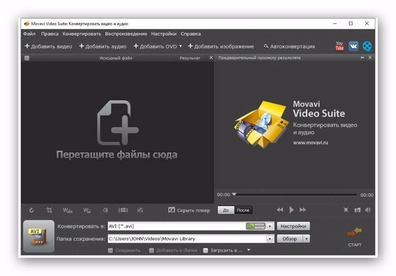
Task: Click the preview seek bar track
Action: pos(295,195)
